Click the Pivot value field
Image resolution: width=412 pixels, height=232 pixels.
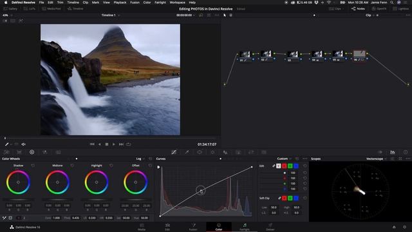(x=76, y=218)
